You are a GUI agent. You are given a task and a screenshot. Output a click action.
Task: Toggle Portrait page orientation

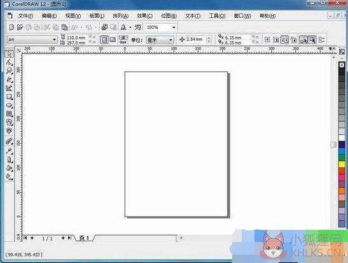tap(104, 40)
